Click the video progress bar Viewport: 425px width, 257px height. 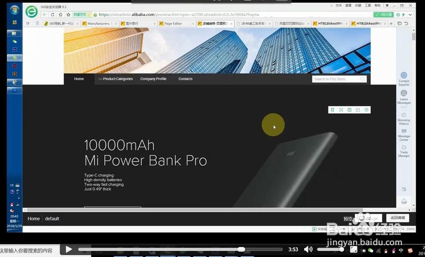pos(180,249)
